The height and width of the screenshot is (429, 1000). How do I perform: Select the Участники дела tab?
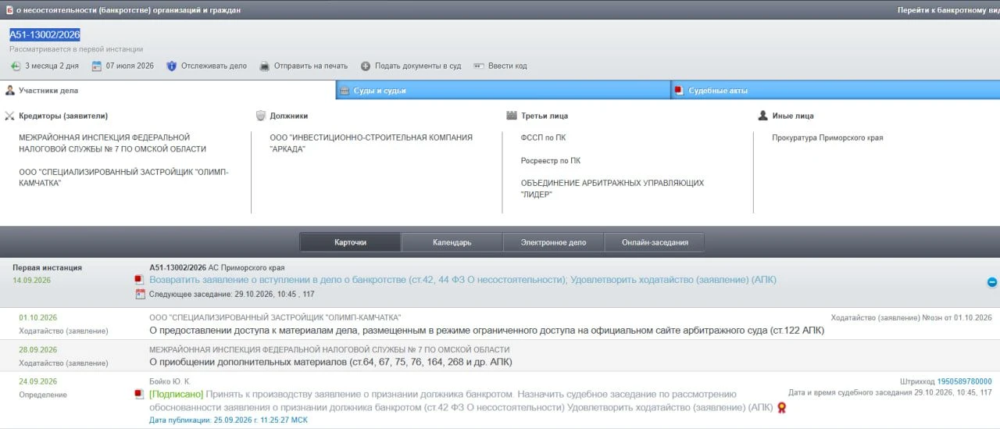pyautogui.click(x=167, y=90)
